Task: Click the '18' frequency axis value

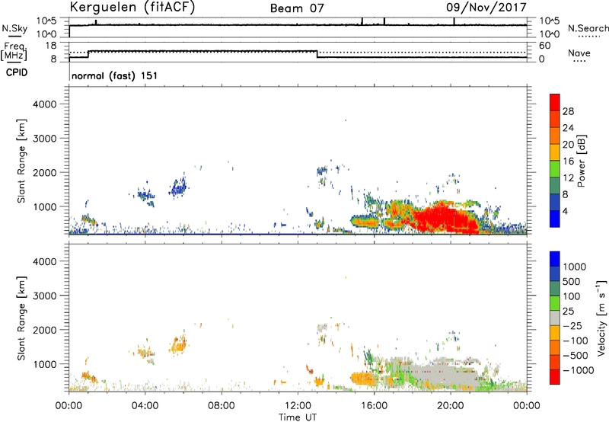Action: pos(51,46)
